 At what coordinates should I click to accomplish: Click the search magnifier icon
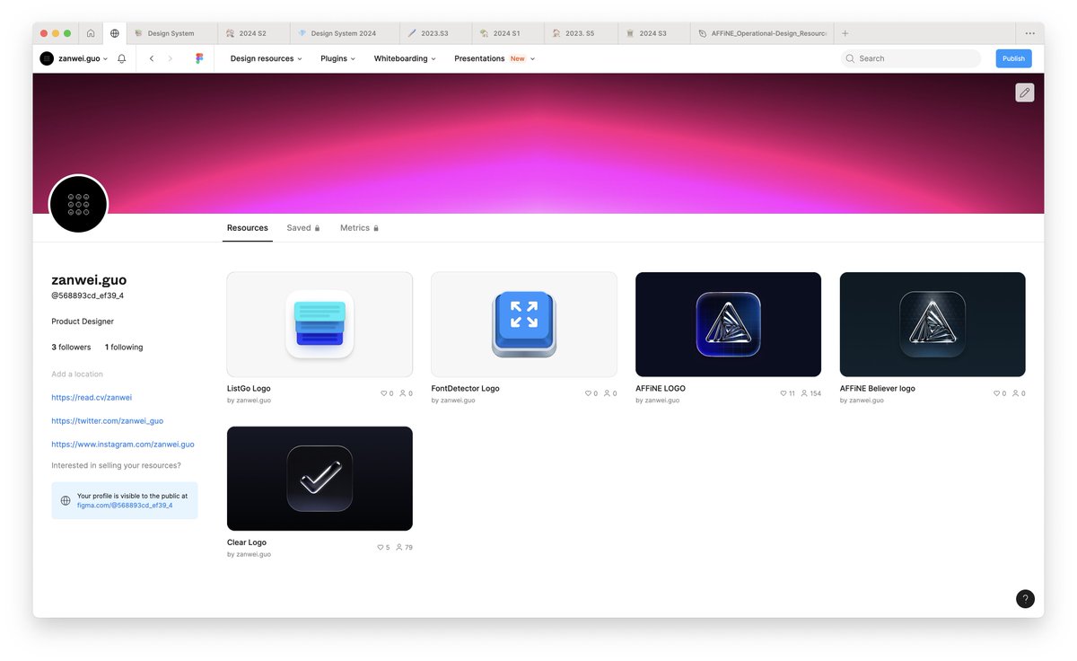coord(850,58)
